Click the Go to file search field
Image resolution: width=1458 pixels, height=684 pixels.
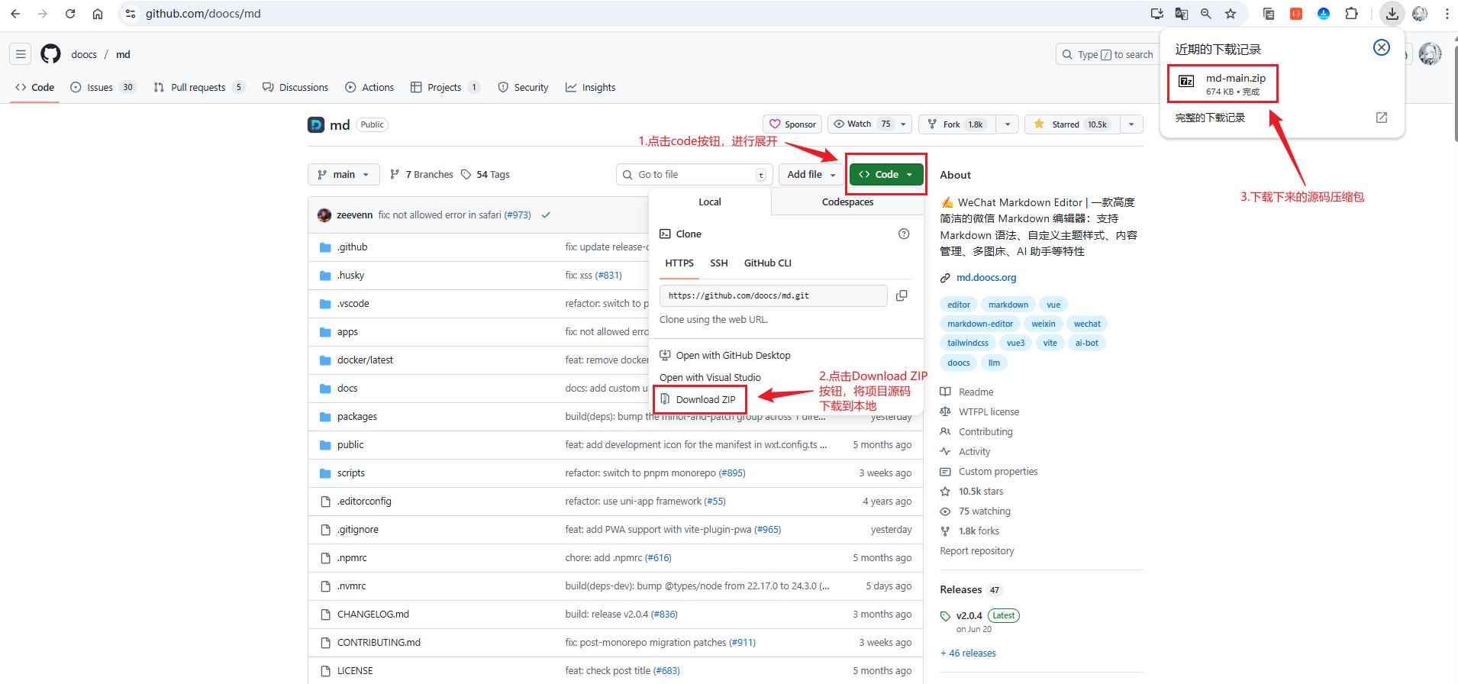pyautogui.click(x=695, y=175)
